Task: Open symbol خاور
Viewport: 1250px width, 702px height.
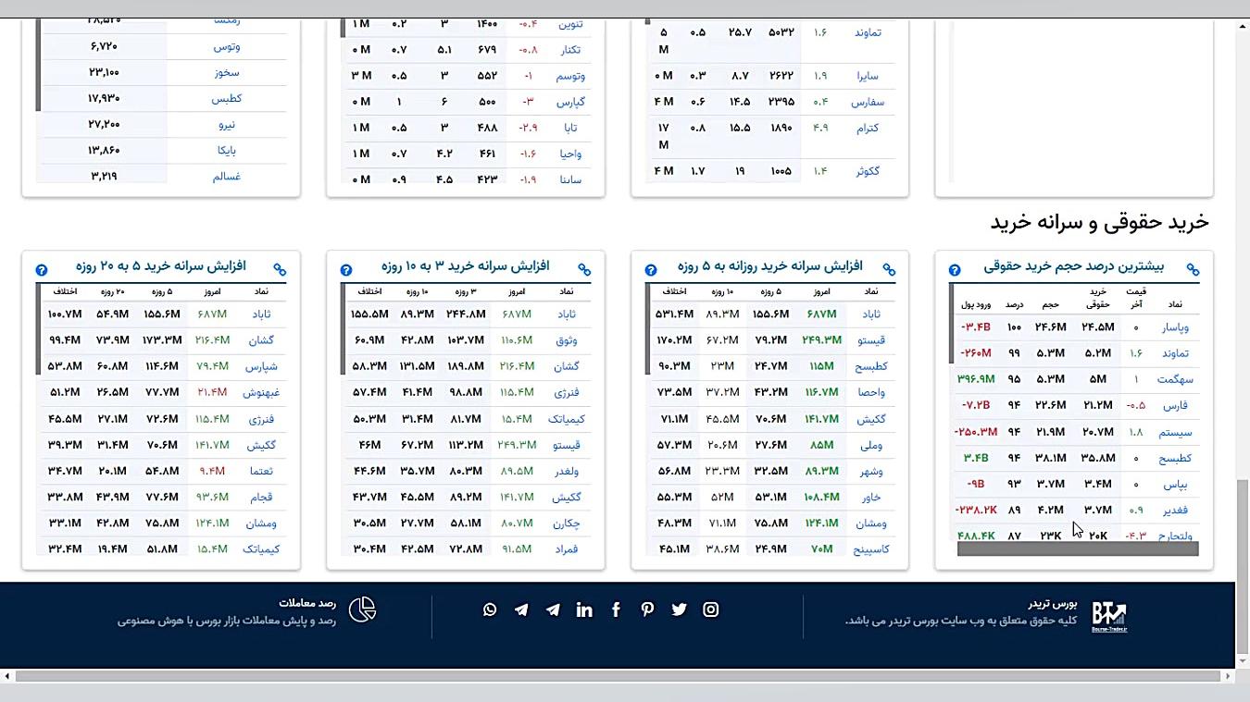Action: pyautogui.click(x=871, y=497)
